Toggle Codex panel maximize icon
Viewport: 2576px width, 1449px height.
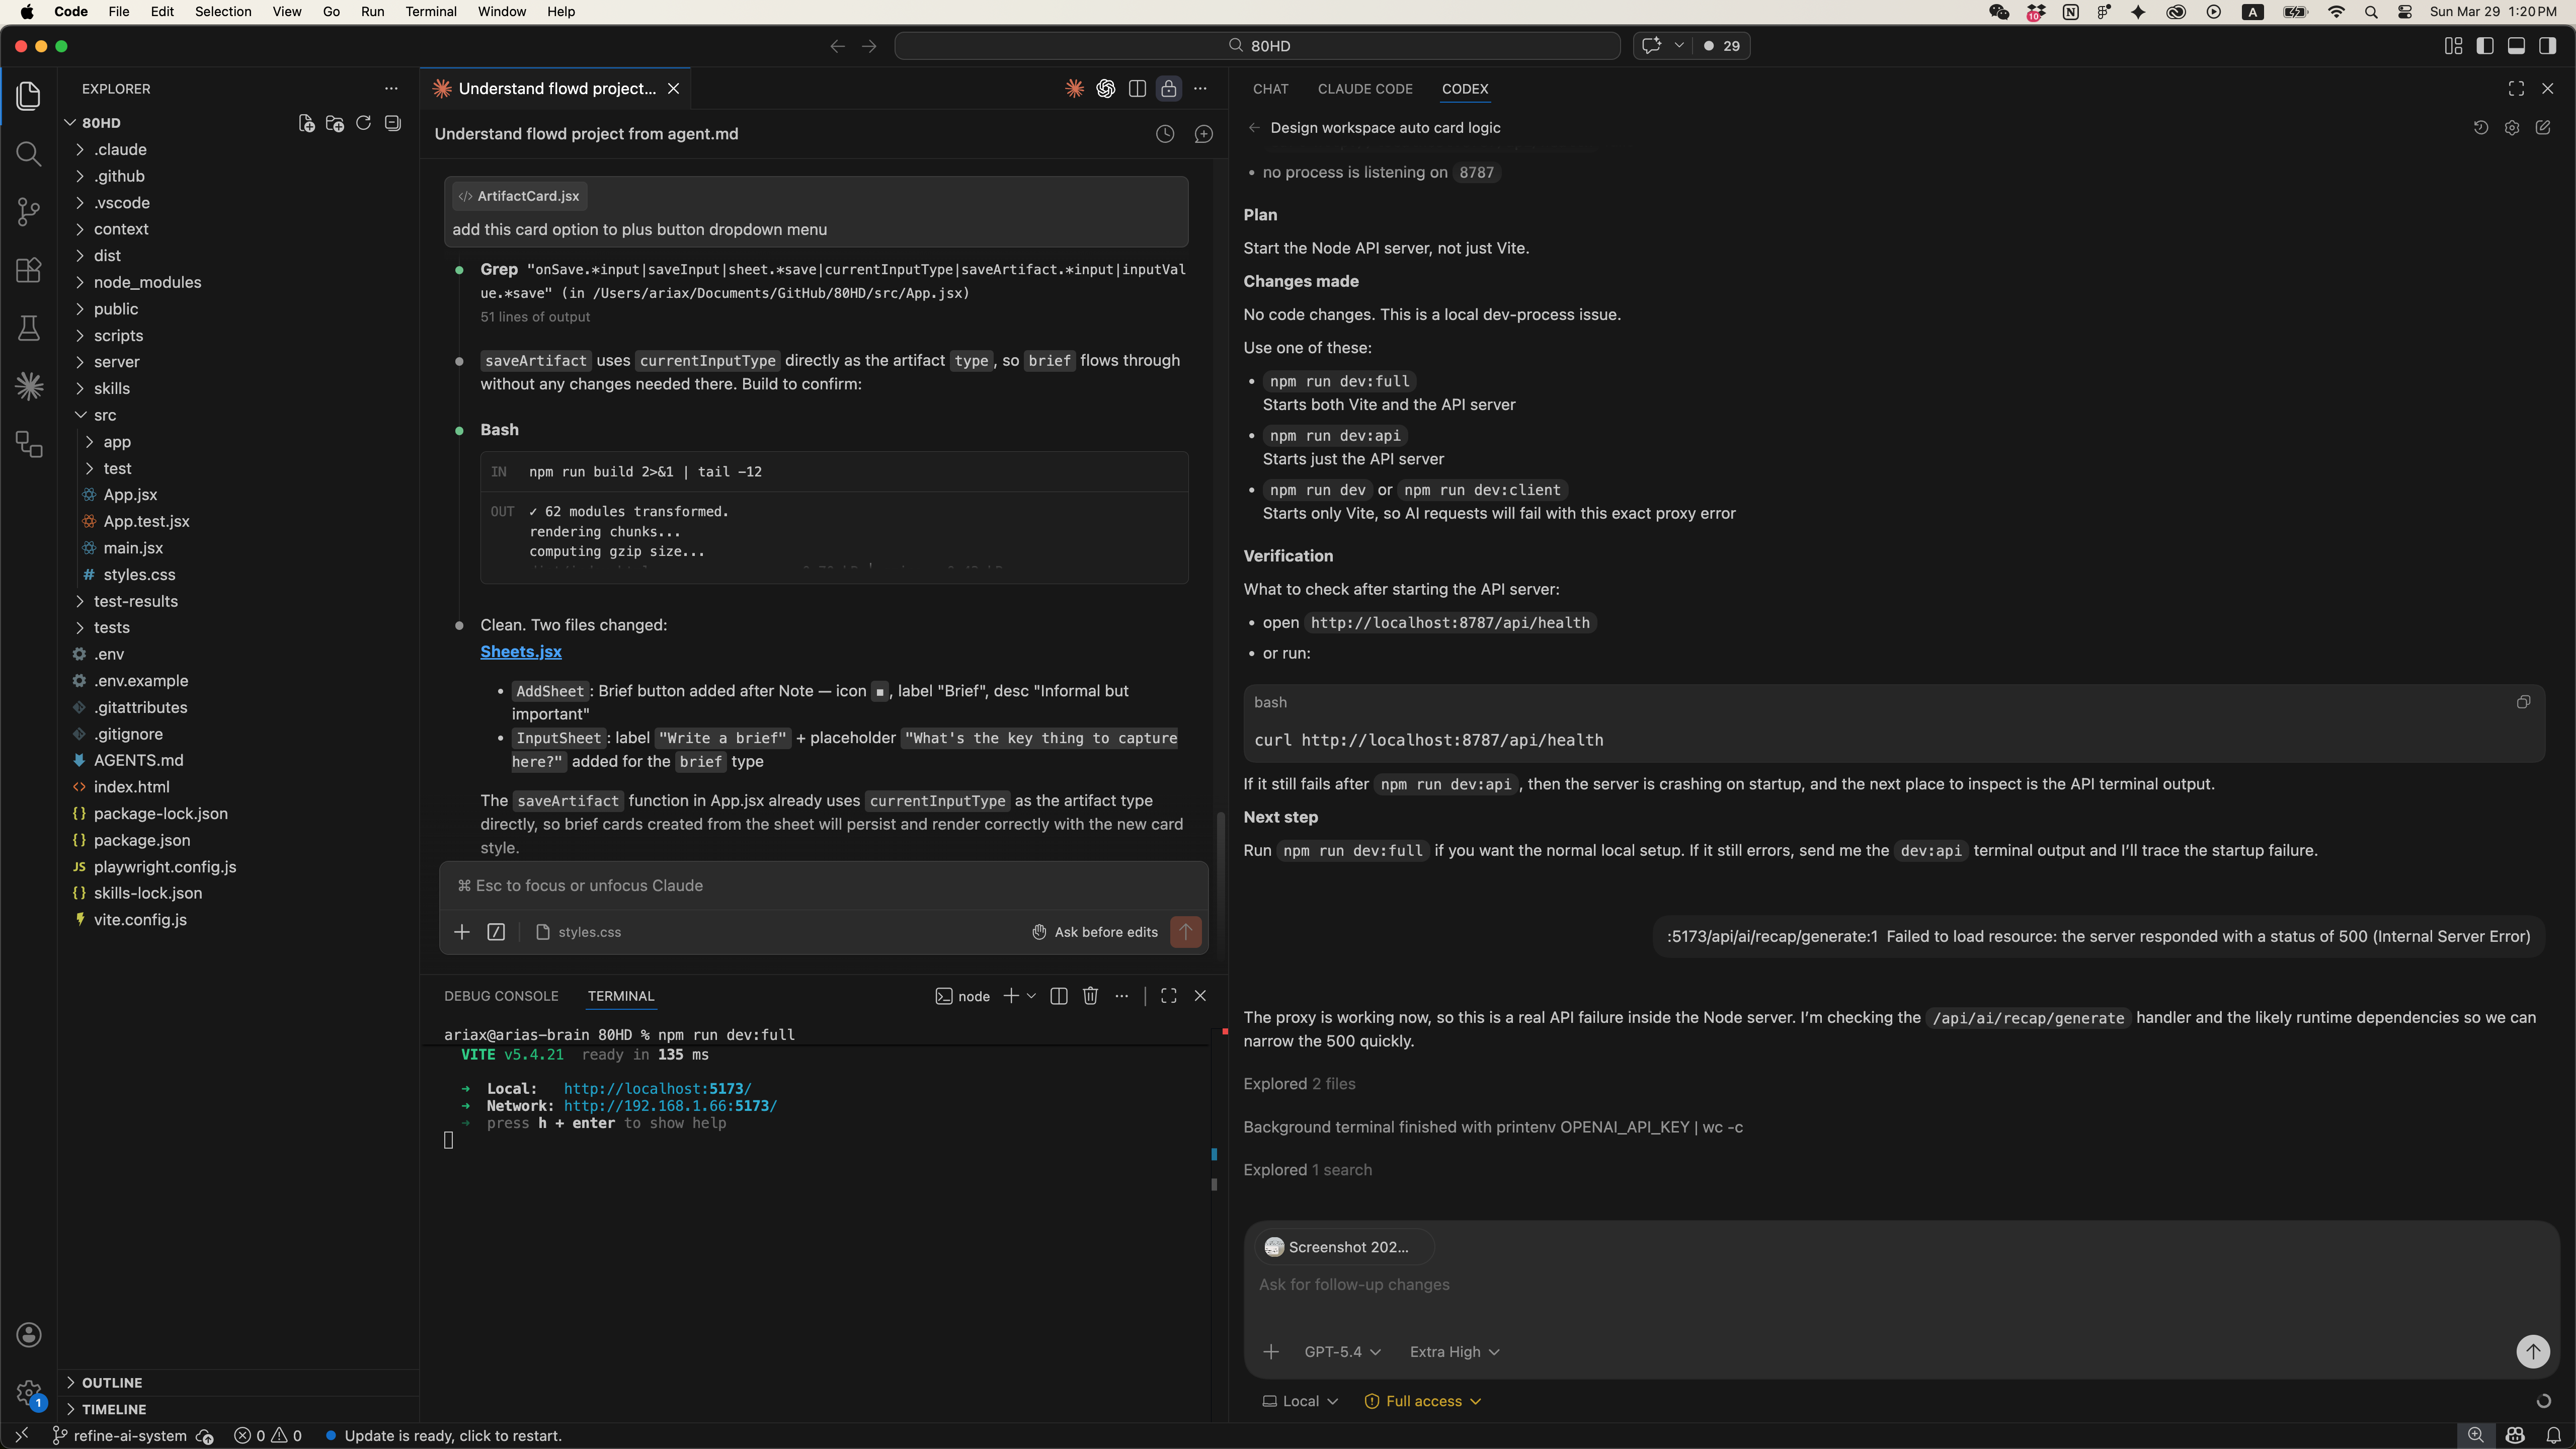pyautogui.click(x=2516, y=89)
